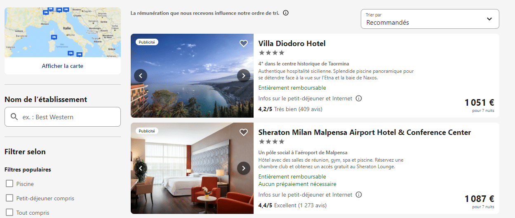Click the Italy map thumbnail
This screenshot has width=515, height=218.
pos(63,32)
